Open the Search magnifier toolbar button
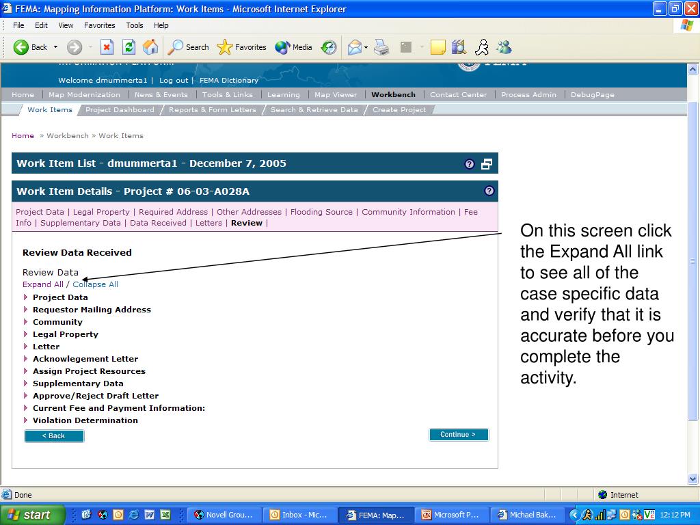This screenshot has height=525, width=700. click(x=188, y=47)
